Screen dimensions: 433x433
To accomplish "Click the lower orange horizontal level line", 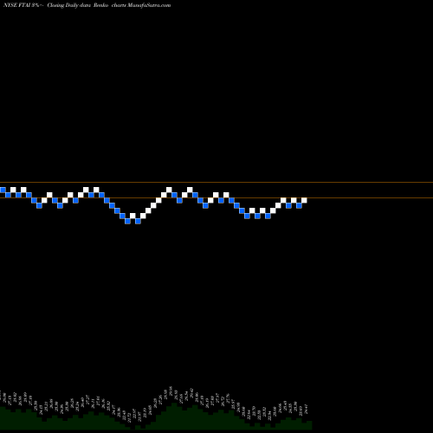I will coord(216,197).
